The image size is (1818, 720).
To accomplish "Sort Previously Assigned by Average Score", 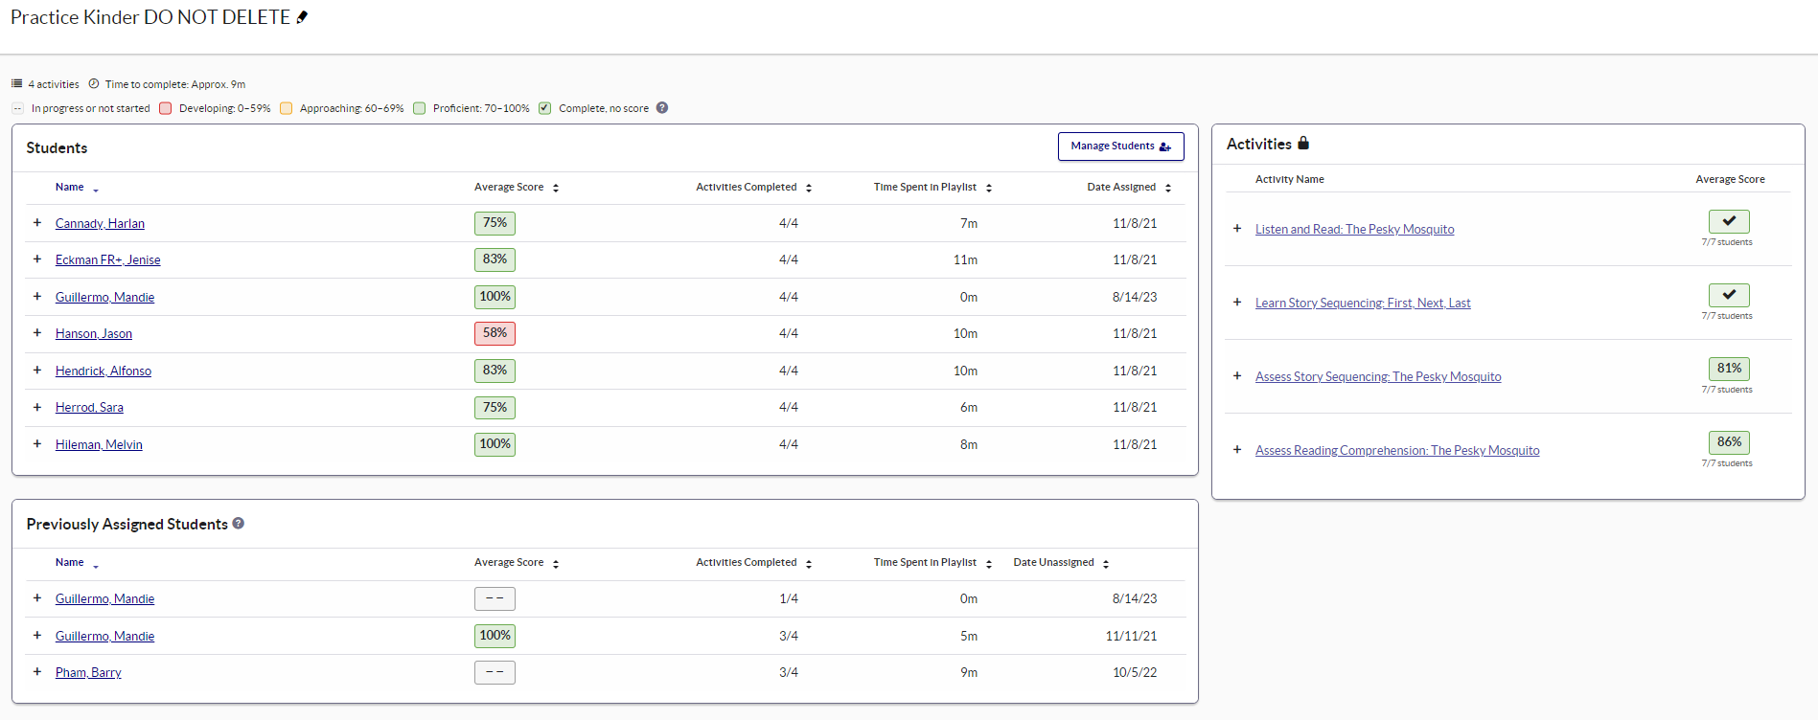I will [556, 563].
